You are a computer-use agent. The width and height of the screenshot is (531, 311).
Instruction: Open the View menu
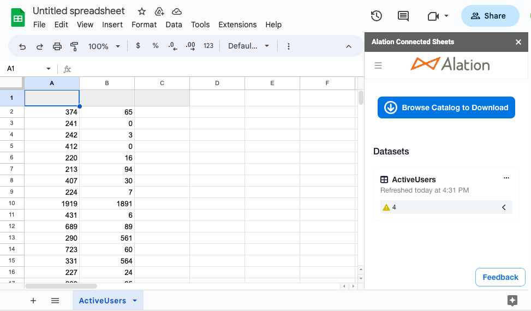point(85,25)
